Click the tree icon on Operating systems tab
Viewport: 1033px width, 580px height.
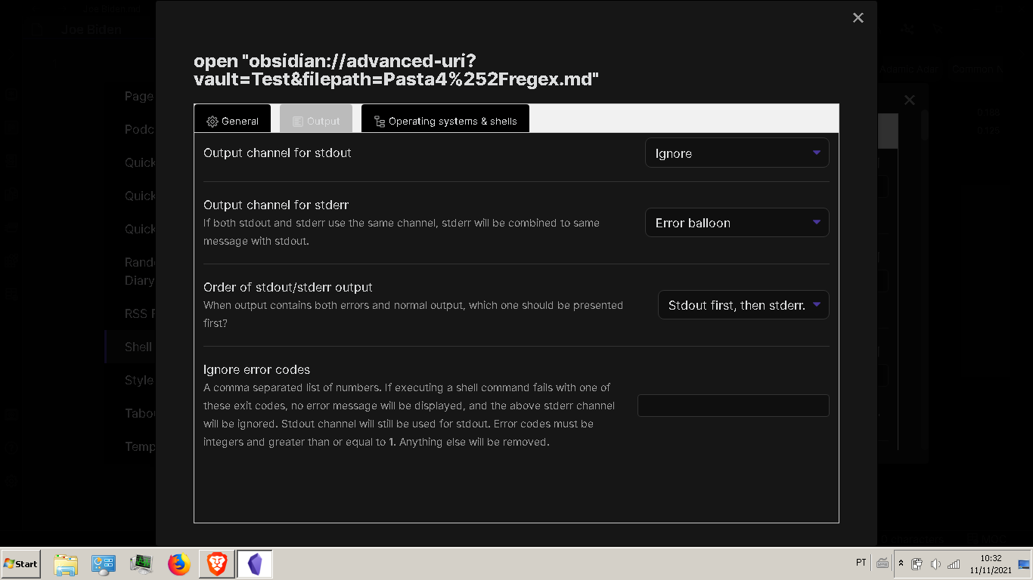(380, 122)
